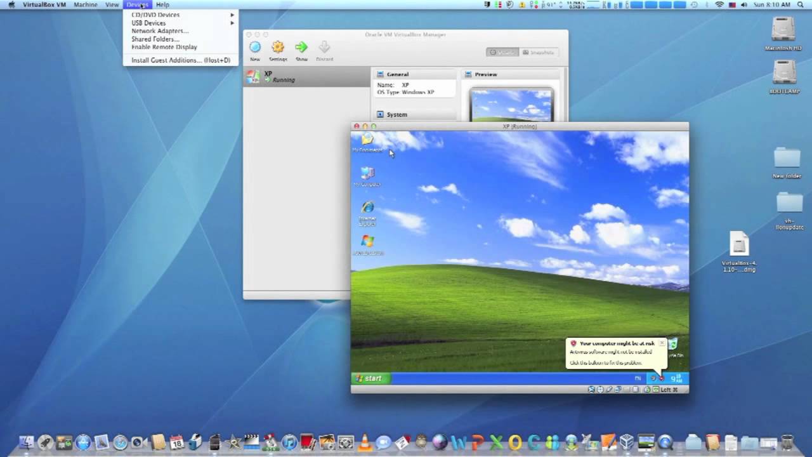Click the red security shield tray icon

pos(661,378)
